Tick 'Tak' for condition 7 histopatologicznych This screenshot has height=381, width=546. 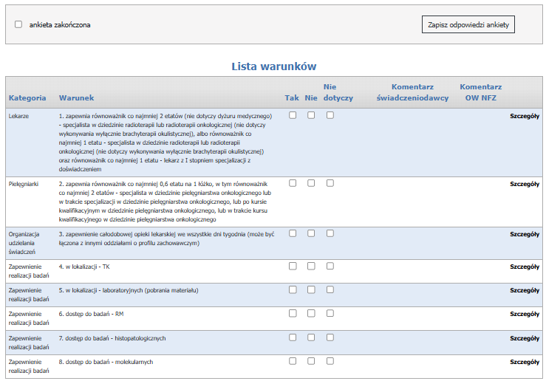pyautogui.click(x=293, y=337)
